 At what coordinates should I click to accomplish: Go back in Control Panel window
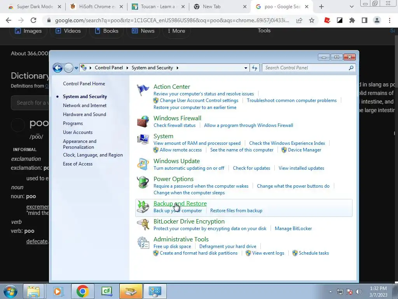click(58, 68)
